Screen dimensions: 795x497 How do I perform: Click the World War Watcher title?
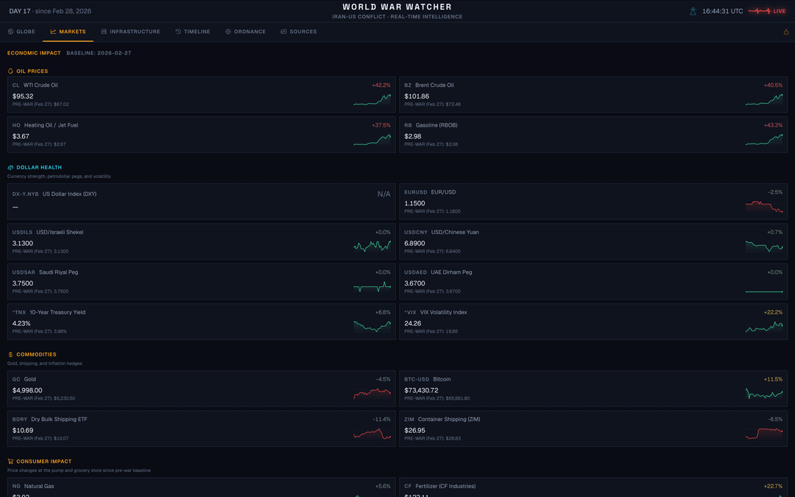coord(397,7)
